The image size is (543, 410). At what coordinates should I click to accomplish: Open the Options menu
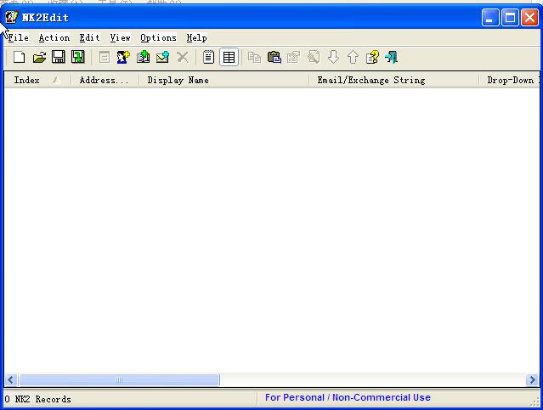coord(158,37)
